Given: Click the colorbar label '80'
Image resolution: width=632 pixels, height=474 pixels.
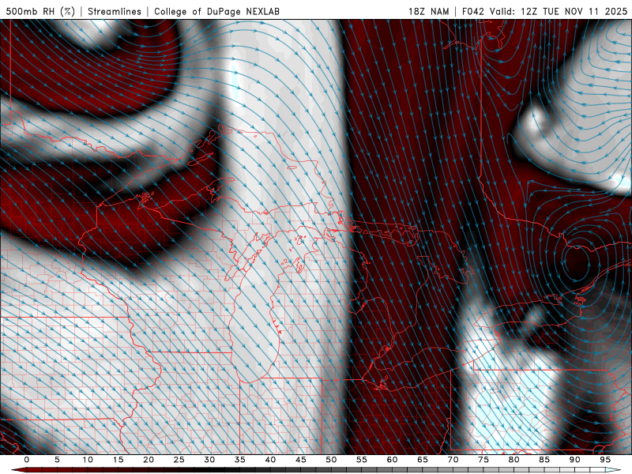Looking at the screenshot, I should click(x=514, y=460).
